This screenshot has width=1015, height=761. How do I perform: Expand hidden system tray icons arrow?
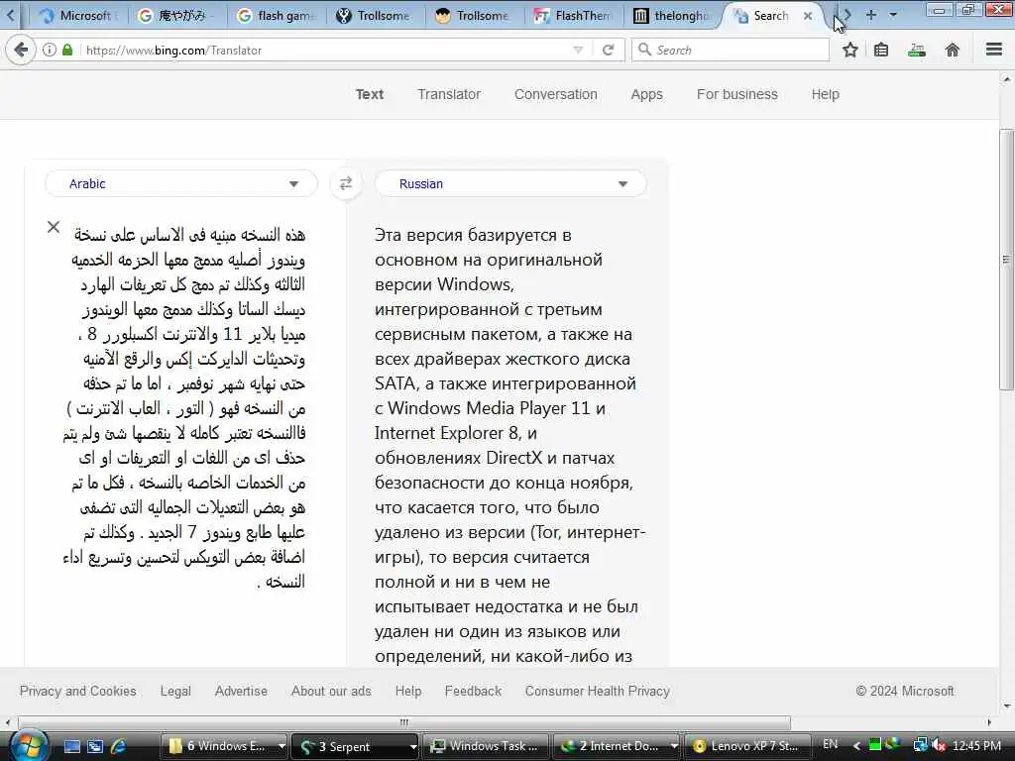coord(856,746)
